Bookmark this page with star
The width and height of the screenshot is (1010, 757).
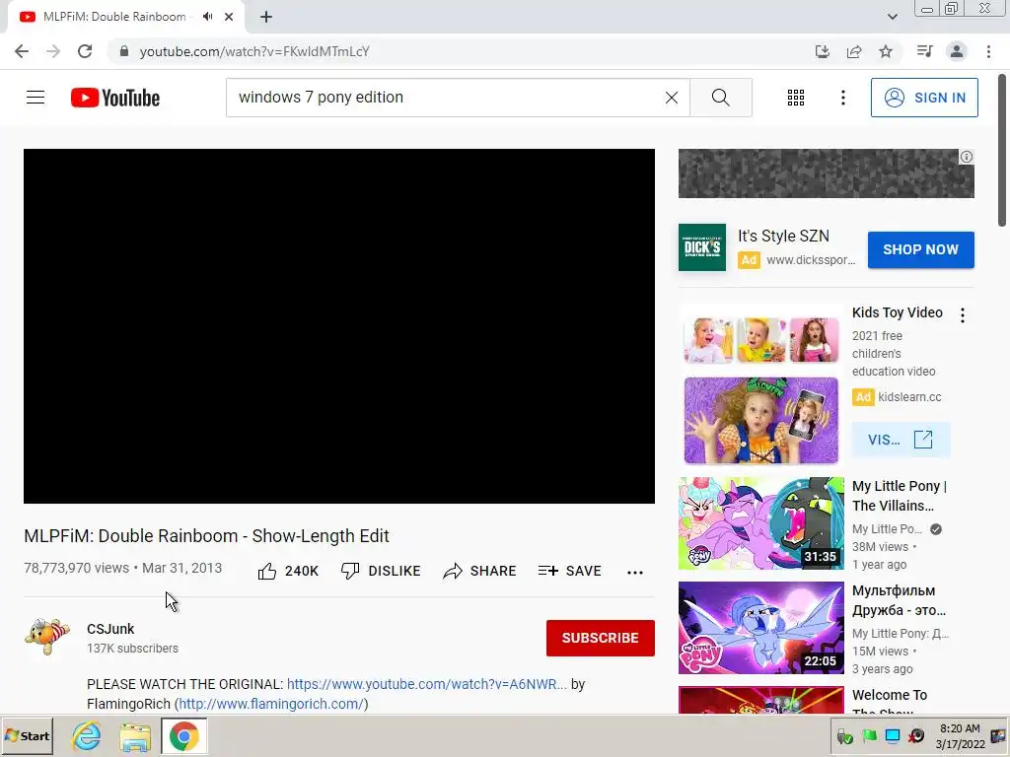coord(886,51)
